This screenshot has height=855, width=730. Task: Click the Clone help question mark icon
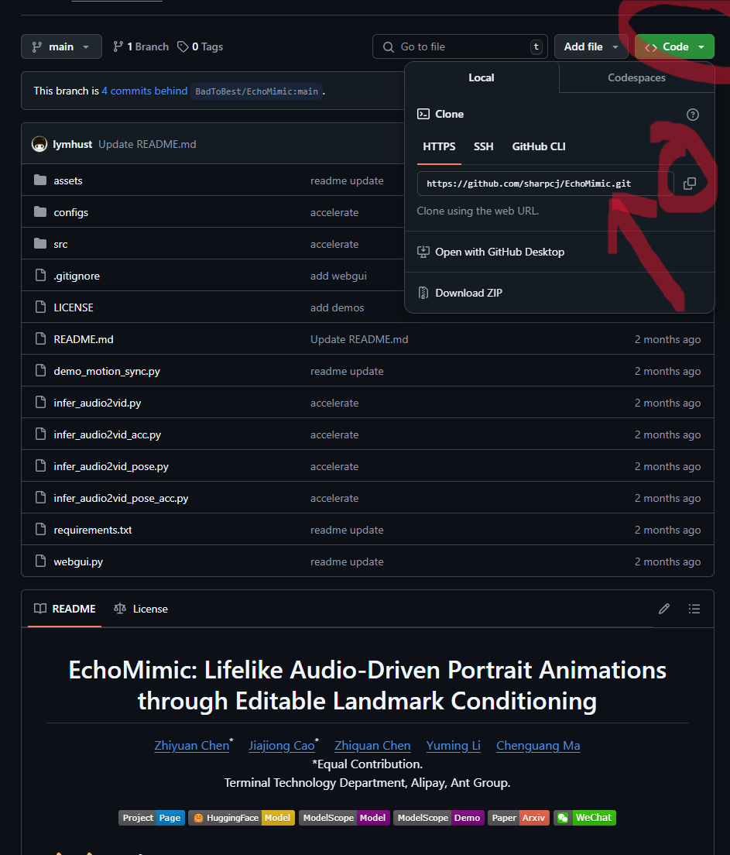693,115
